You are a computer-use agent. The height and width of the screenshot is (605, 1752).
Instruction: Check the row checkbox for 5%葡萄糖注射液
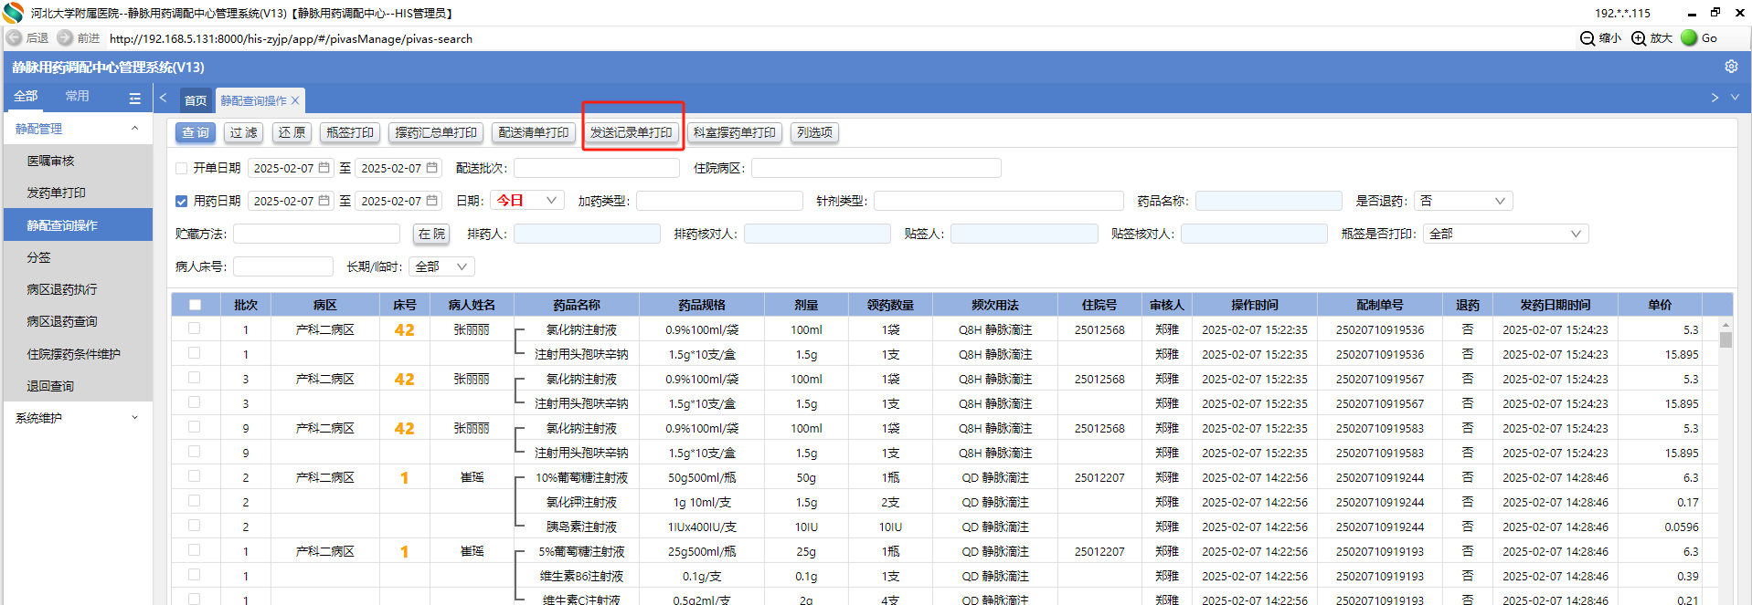194,550
